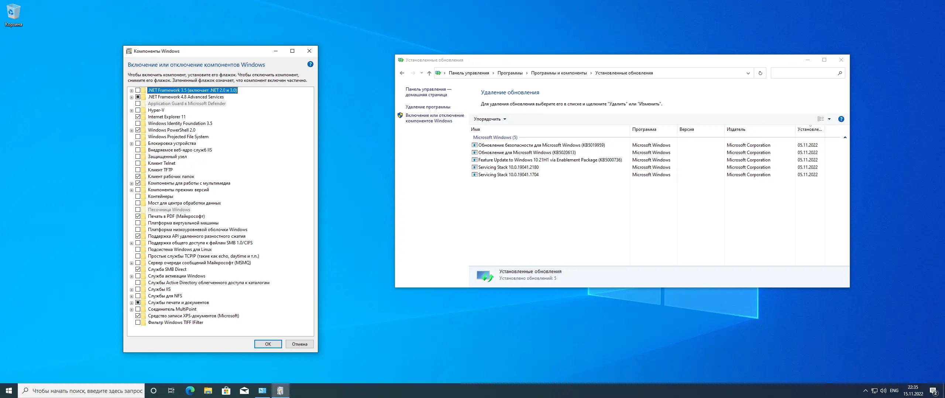Open Microsoft Edge from the taskbar
Viewport: 945px width, 398px height.
(x=190, y=391)
